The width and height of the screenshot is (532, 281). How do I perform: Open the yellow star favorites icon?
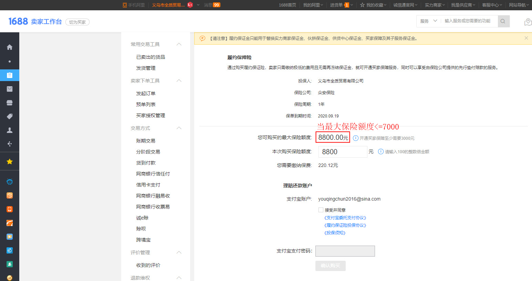(10, 161)
